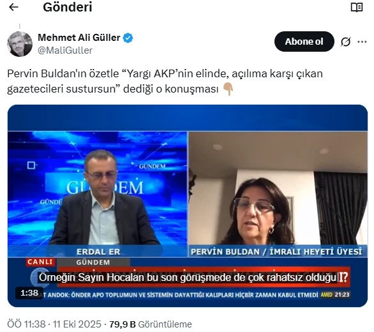Screen dimensions: 374x332
Task: Click the 79,9 B Görüntüleme view count
Action: (151, 324)
